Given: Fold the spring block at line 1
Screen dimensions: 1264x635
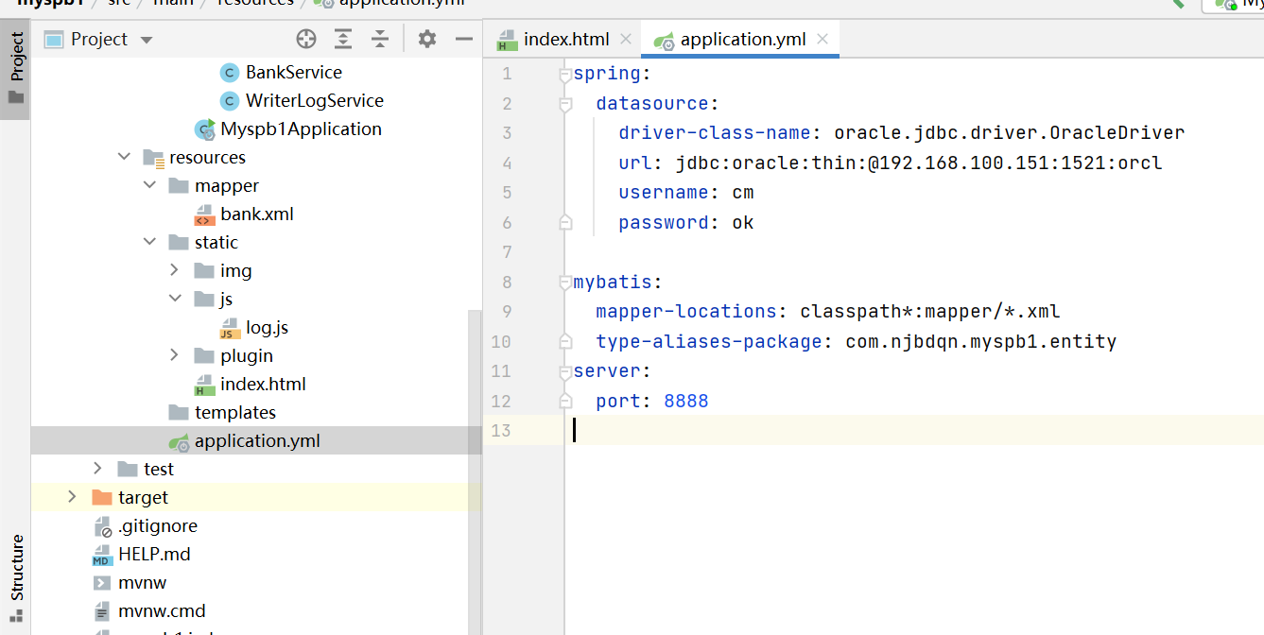Looking at the screenshot, I should (565, 74).
